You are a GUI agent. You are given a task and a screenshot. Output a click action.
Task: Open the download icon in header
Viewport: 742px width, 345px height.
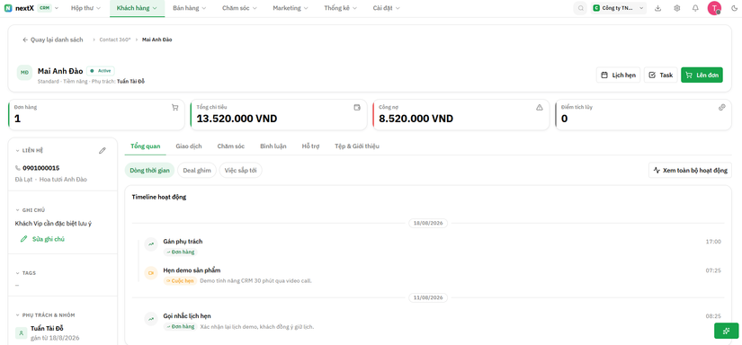click(x=657, y=8)
